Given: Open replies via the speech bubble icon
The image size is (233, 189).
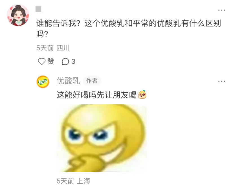Looking at the screenshot, I should (x=65, y=61).
